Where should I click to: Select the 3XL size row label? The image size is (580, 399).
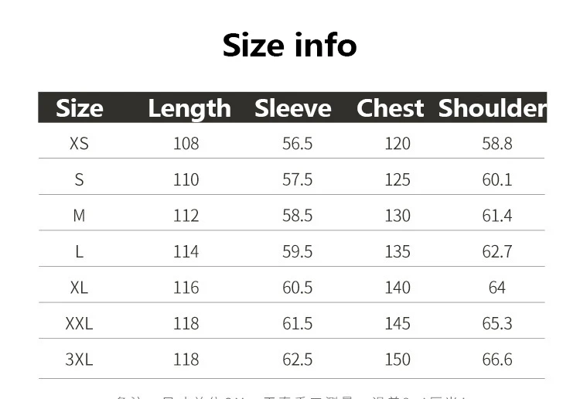[x=79, y=360]
